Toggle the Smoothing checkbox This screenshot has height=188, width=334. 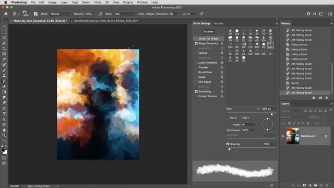pyautogui.click(x=196, y=91)
